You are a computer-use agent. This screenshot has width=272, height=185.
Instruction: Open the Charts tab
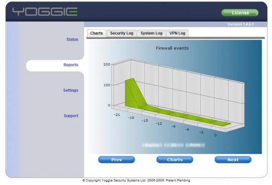(96, 33)
